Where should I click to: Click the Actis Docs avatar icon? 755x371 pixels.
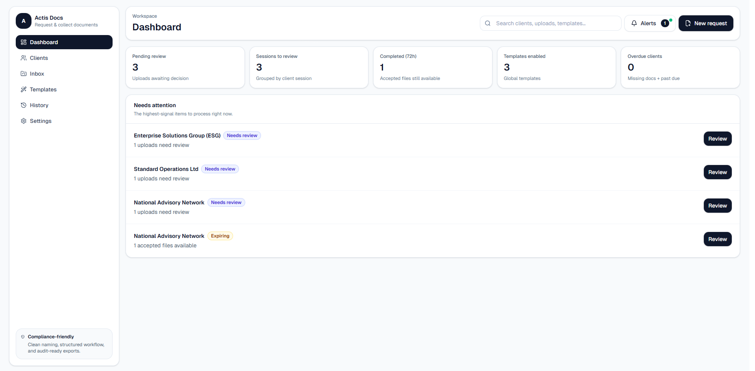click(23, 21)
